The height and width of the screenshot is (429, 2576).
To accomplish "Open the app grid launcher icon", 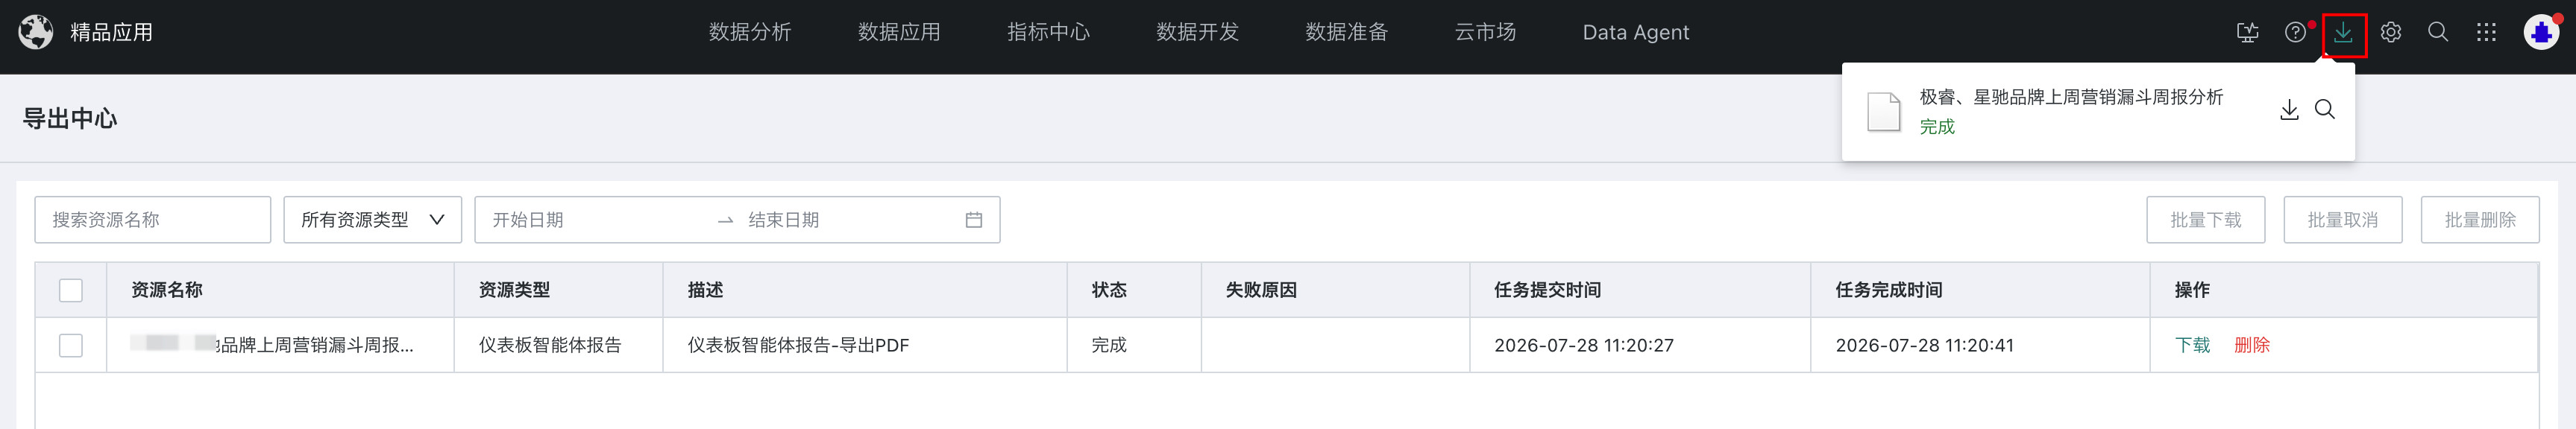I will click(x=2486, y=33).
